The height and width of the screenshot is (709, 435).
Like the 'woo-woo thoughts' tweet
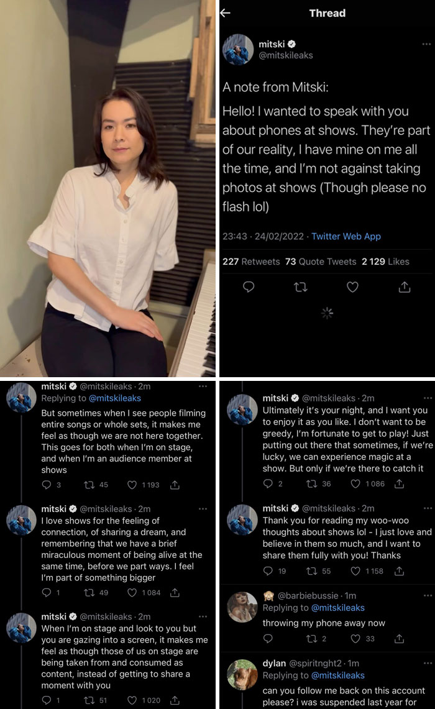click(x=354, y=570)
